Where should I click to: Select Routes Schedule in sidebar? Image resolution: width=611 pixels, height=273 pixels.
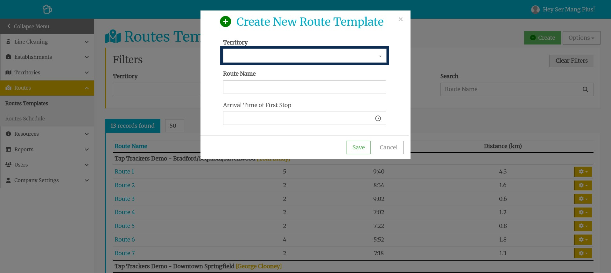[x=25, y=119]
